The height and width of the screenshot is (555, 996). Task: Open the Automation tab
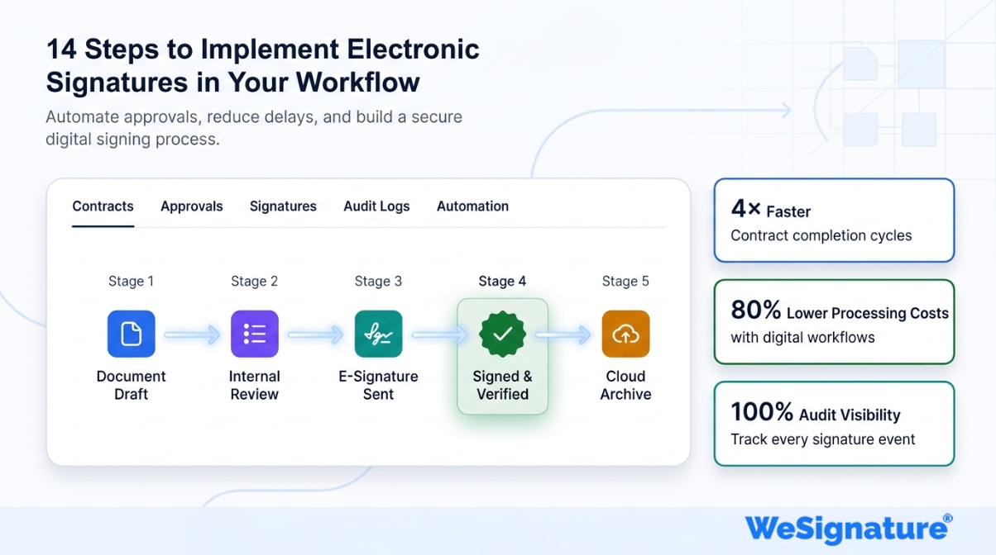[472, 206]
